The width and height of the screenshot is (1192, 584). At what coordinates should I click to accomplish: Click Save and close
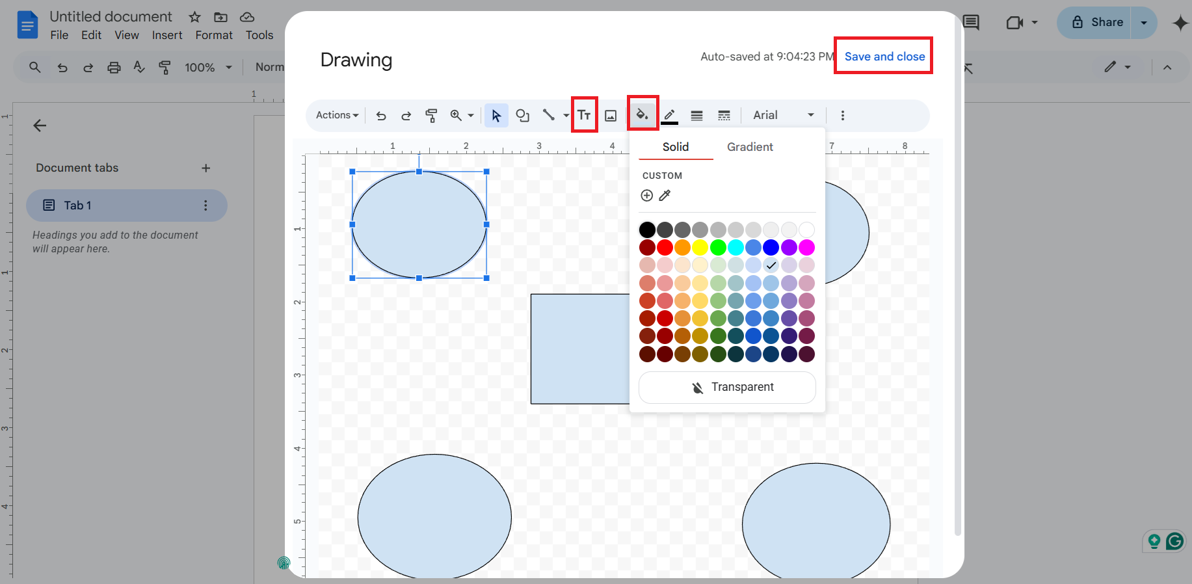(884, 57)
